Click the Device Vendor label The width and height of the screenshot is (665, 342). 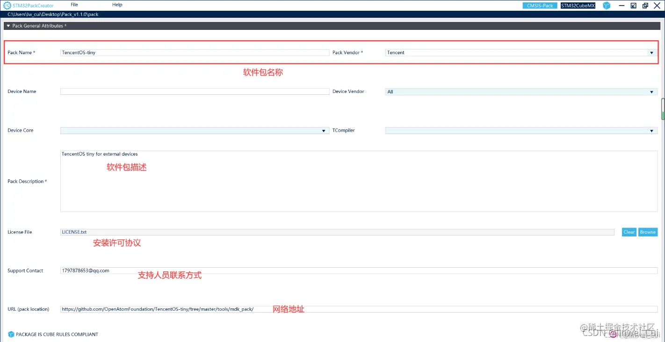348,92
